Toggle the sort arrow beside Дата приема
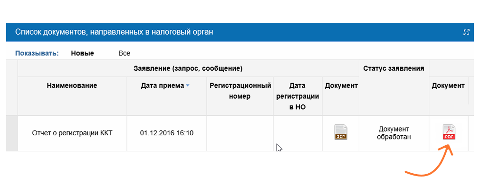The width and height of the screenshot is (480, 196). click(187, 86)
